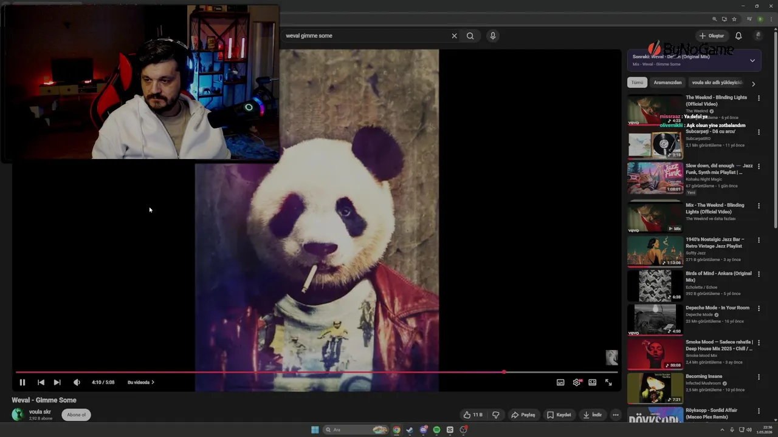Start voice search with the microphone
The width and height of the screenshot is (778, 437).
(493, 36)
